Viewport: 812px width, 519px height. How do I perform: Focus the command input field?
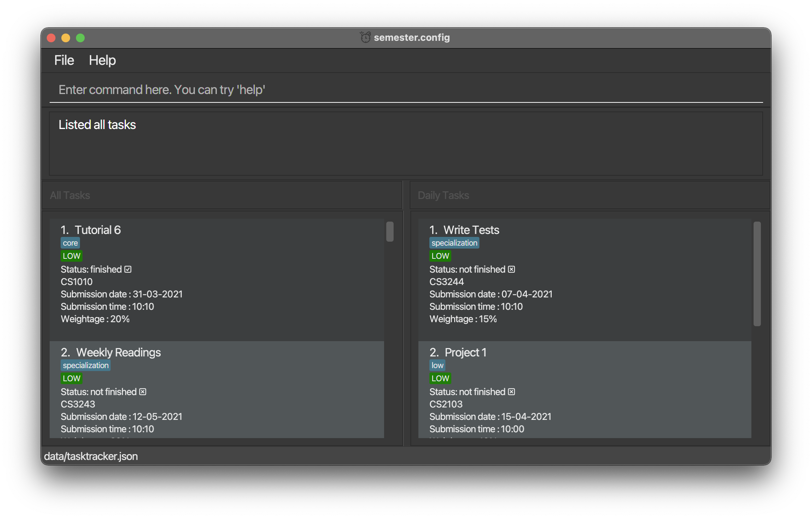[405, 90]
